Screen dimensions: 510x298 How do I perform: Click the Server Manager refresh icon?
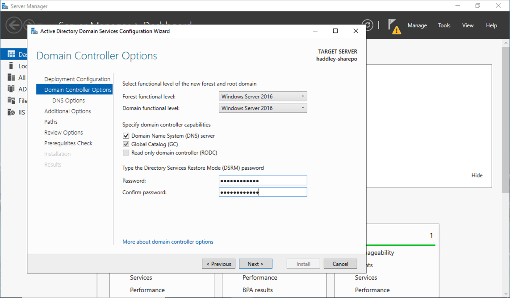[x=368, y=25]
